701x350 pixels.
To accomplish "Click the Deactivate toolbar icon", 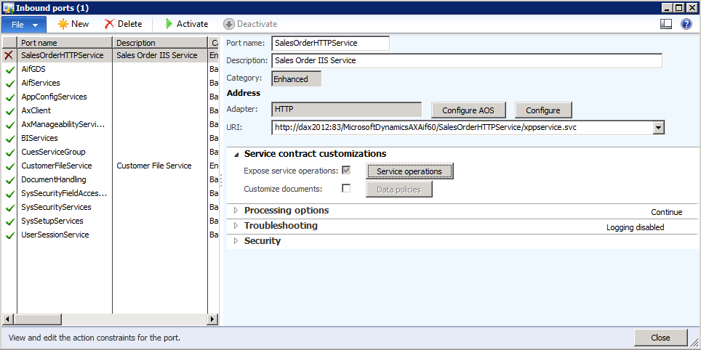I will tap(228, 24).
